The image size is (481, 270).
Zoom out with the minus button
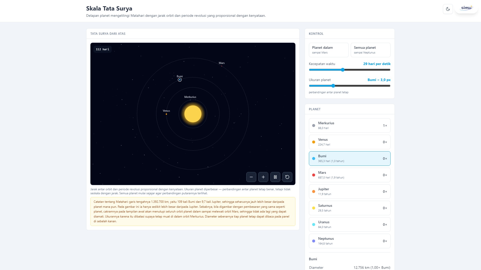click(x=251, y=177)
